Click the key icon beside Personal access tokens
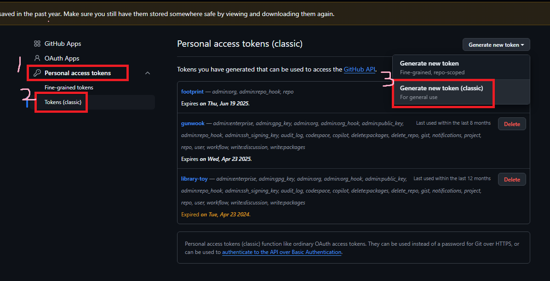 pos(37,73)
